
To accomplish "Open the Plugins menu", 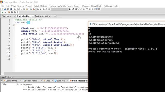I will (86, 6).
